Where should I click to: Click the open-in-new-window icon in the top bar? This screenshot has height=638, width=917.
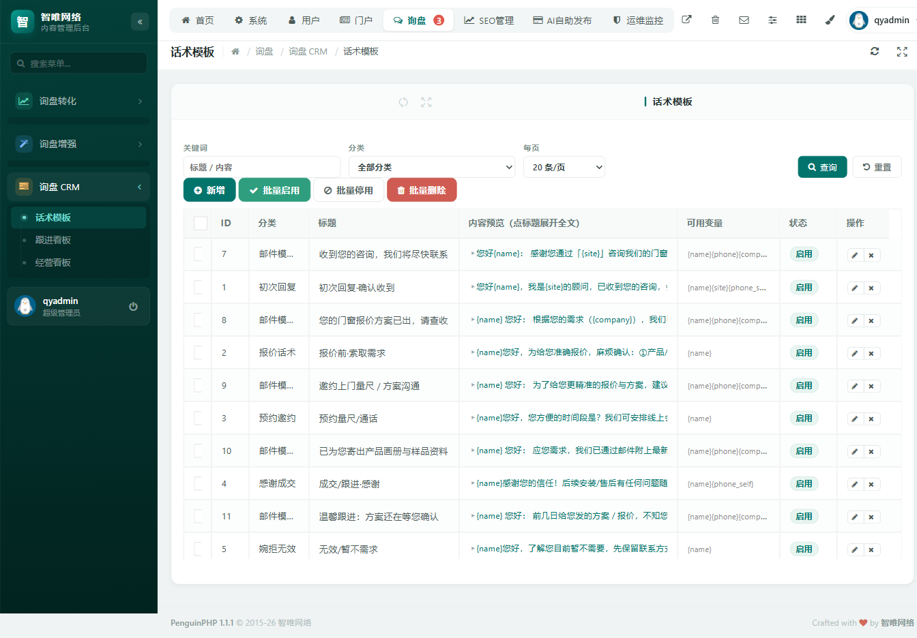tap(686, 20)
